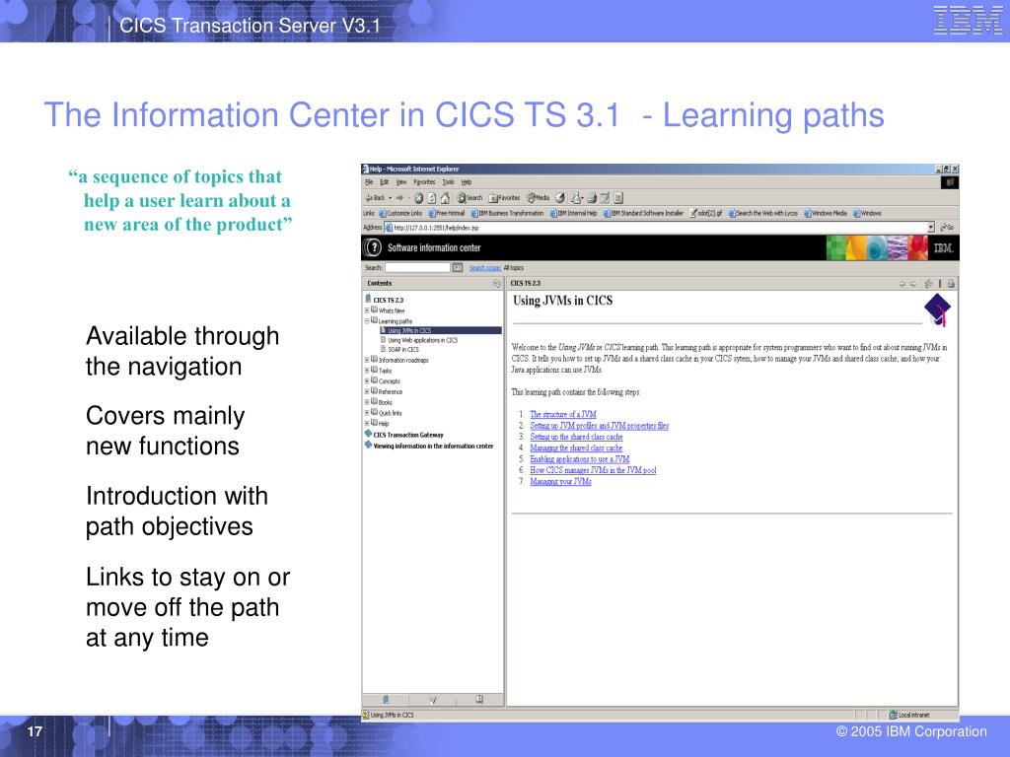Click the Go button beside address bar
The height and width of the screenshot is (757, 1010).
[947, 228]
